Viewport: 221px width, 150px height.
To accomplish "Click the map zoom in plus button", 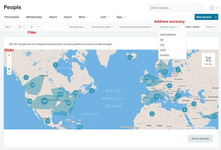I will (9, 56).
